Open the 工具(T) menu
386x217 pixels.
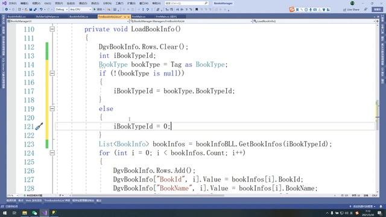[119, 4]
